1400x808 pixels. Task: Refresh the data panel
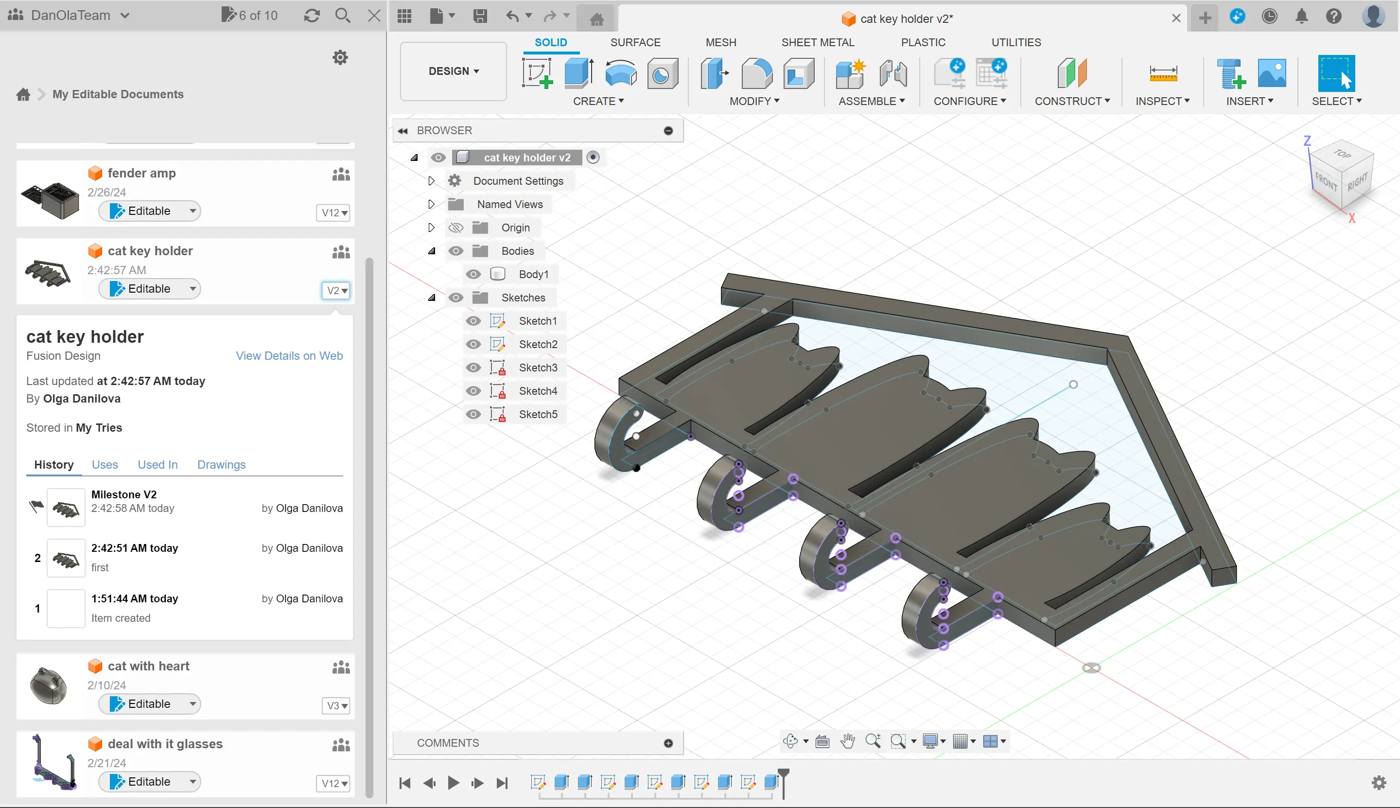click(x=312, y=16)
